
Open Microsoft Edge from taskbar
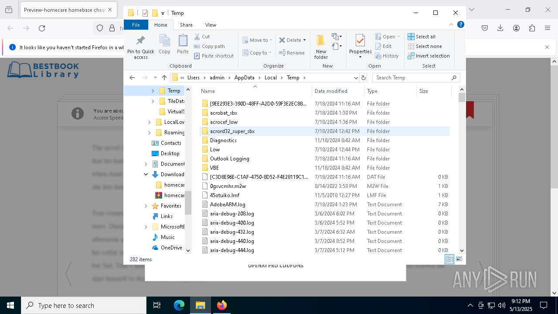(179, 305)
